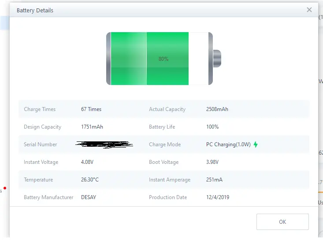Click the Battery Life label
The height and width of the screenshot is (248, 323).
(162, 127)
